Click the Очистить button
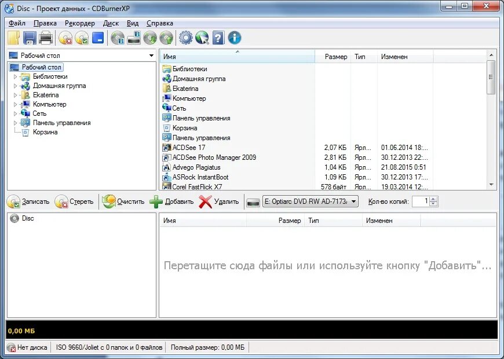504x359 pixels. click(123, 202)
